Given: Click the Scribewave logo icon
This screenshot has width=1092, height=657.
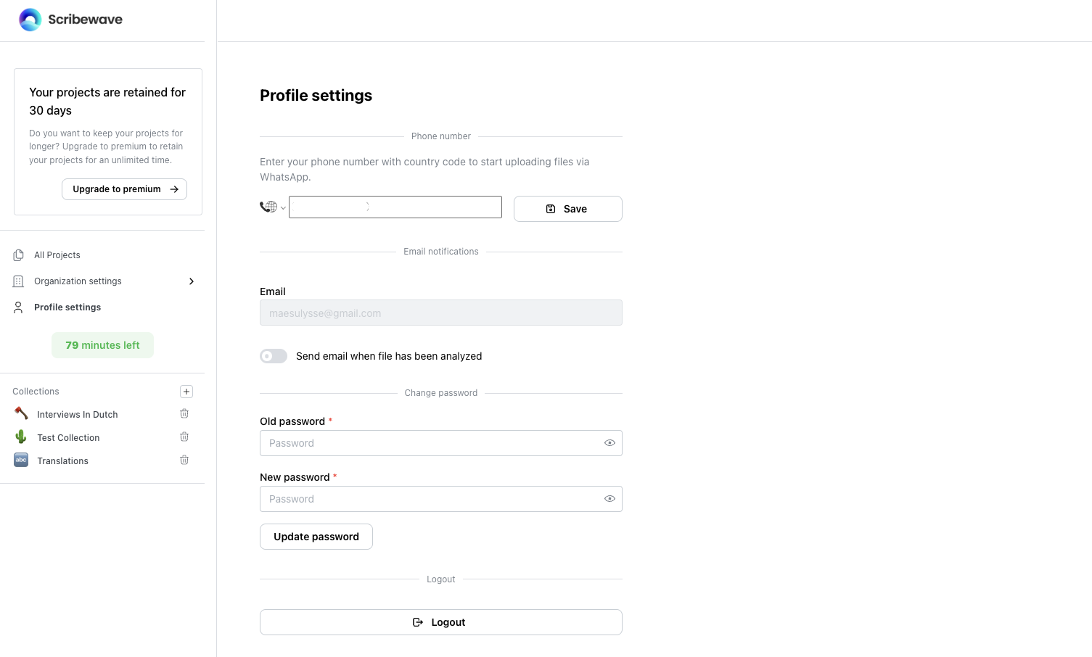Looking at the screenshot, I should (x=30, y=20).
